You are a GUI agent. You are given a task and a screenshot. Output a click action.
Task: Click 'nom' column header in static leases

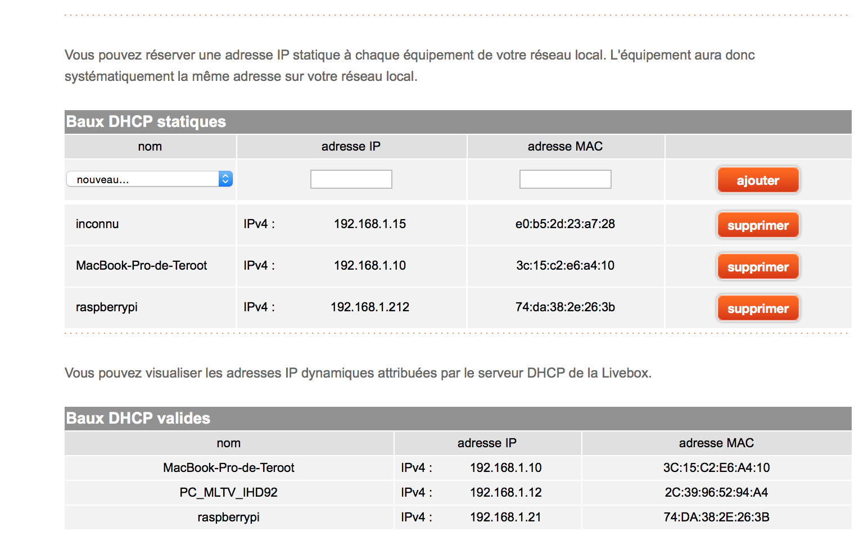(150, 146)
